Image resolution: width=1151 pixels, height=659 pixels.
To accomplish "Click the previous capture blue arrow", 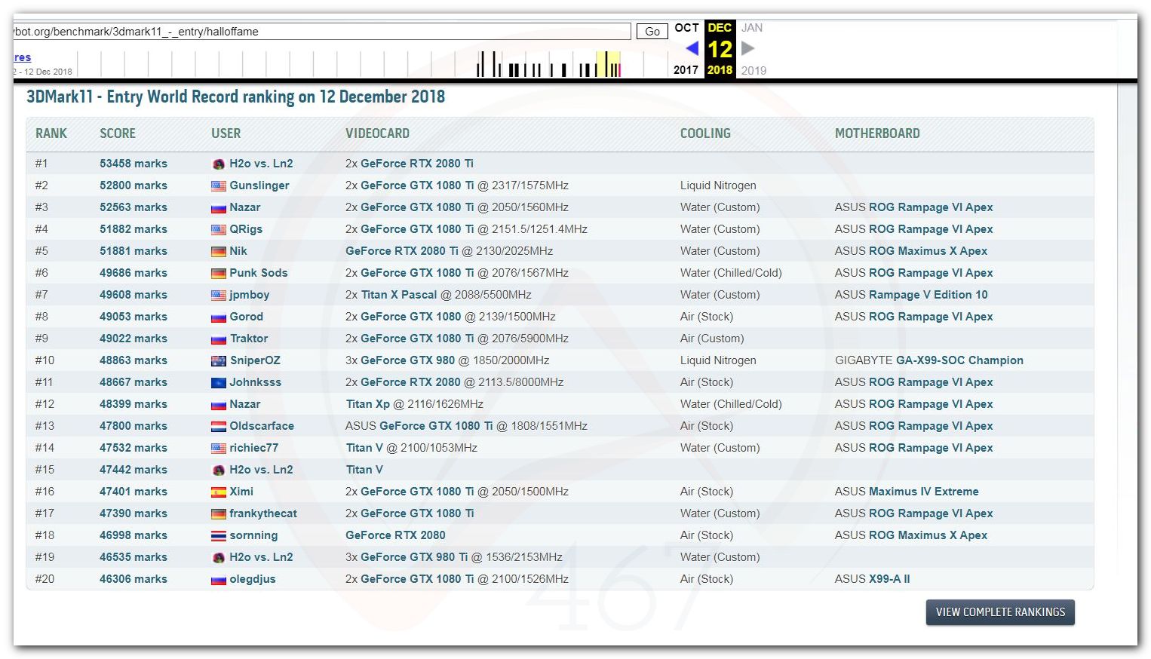I will [x=692, y=48].
